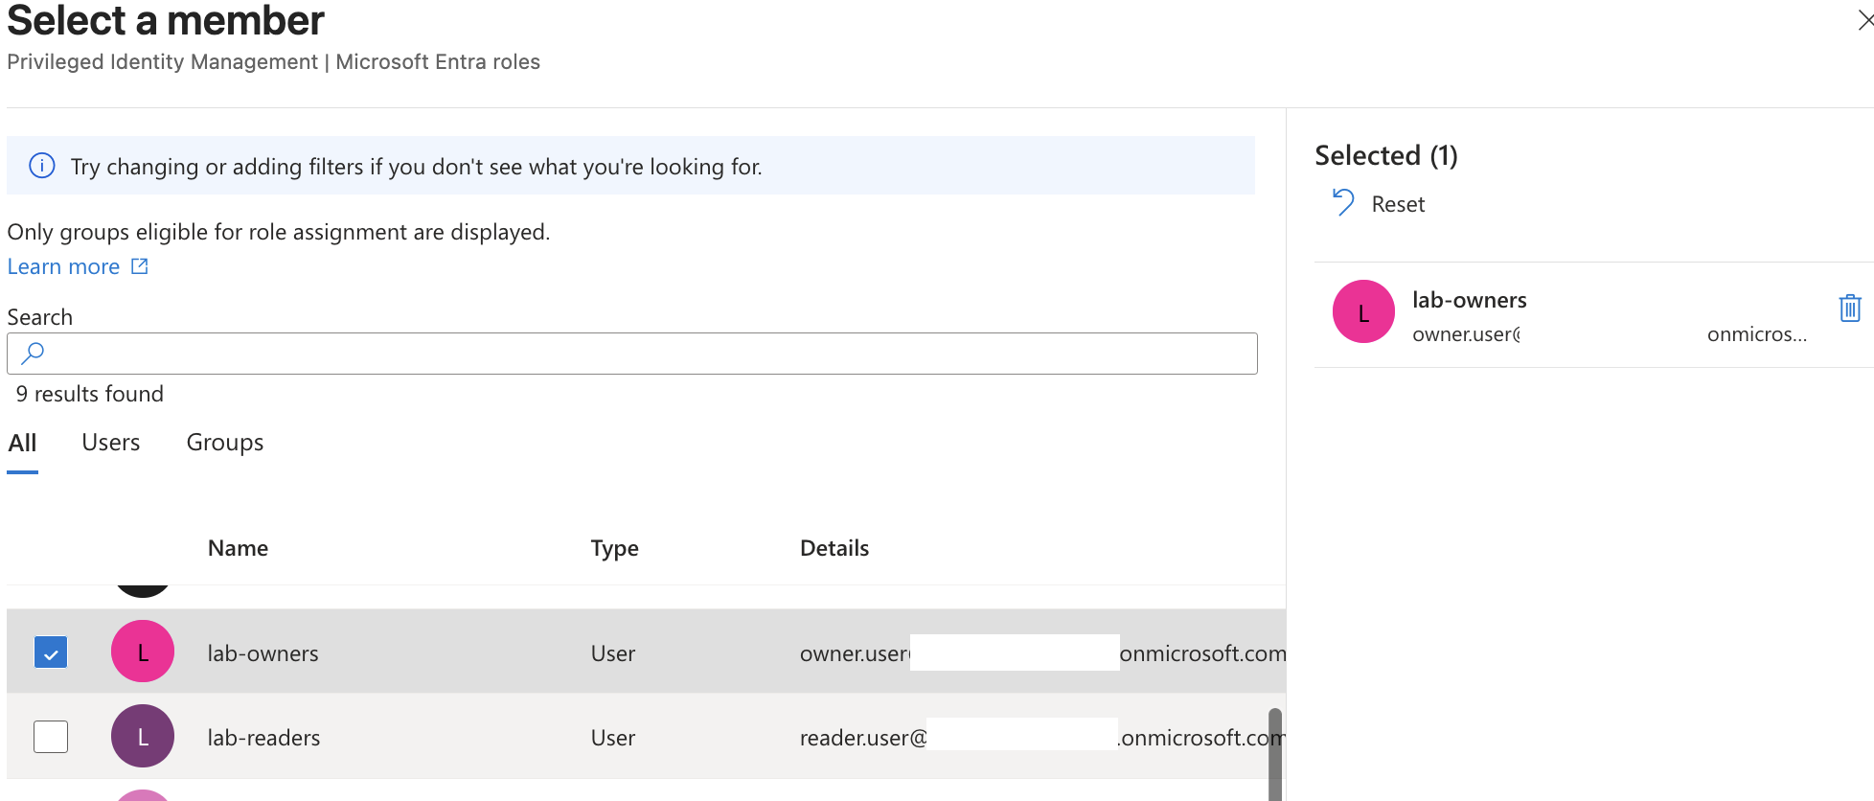1874x801 pixels.
Task: Click the Reset undo arrow icon
Action: [x=1343, y=202]
